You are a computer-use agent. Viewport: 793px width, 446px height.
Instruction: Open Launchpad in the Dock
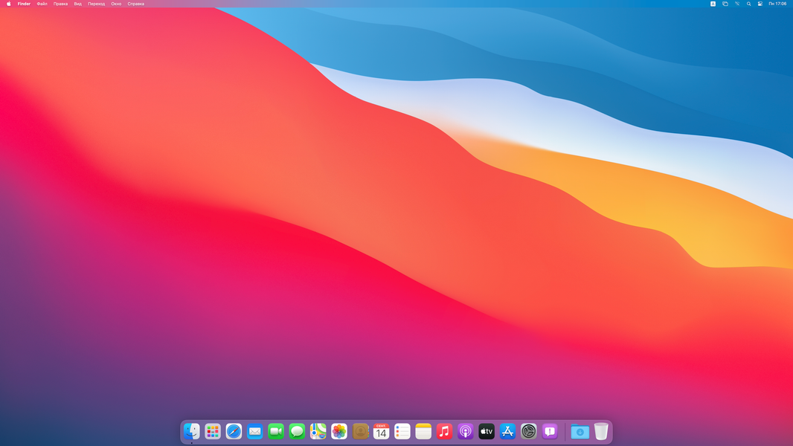[x=213, y=431]
